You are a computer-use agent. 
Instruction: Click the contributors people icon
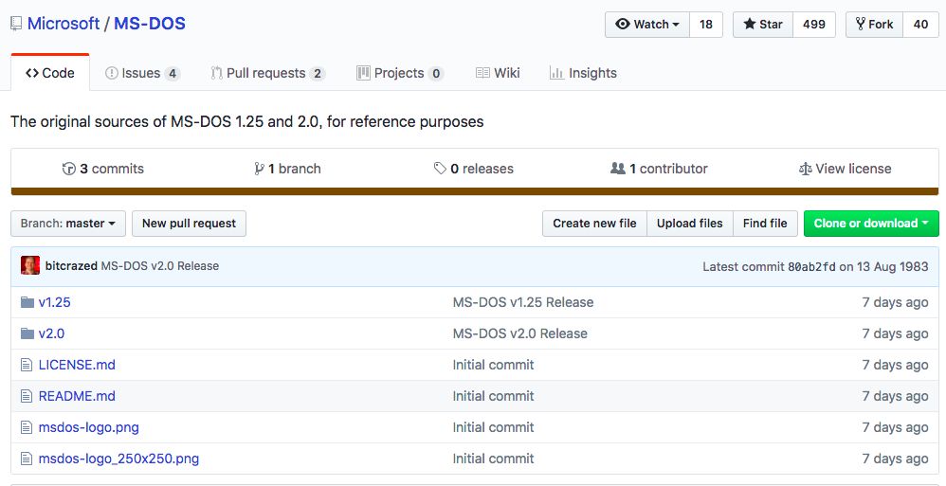(618, 169)
